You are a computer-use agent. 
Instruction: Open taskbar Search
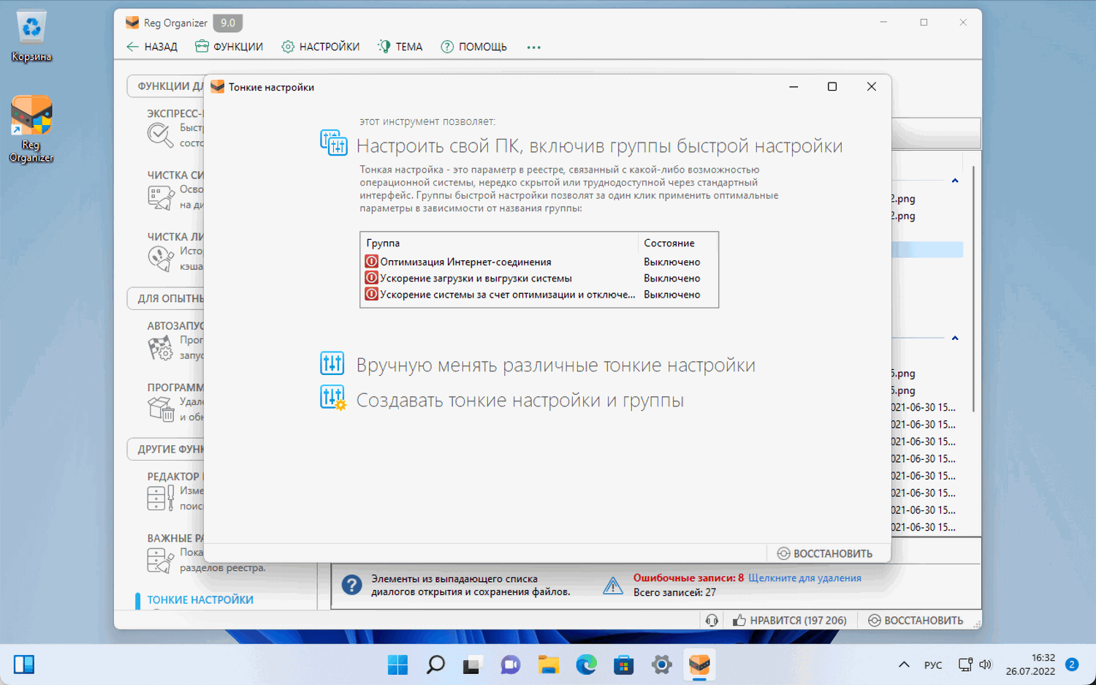[x=435, y=665]
